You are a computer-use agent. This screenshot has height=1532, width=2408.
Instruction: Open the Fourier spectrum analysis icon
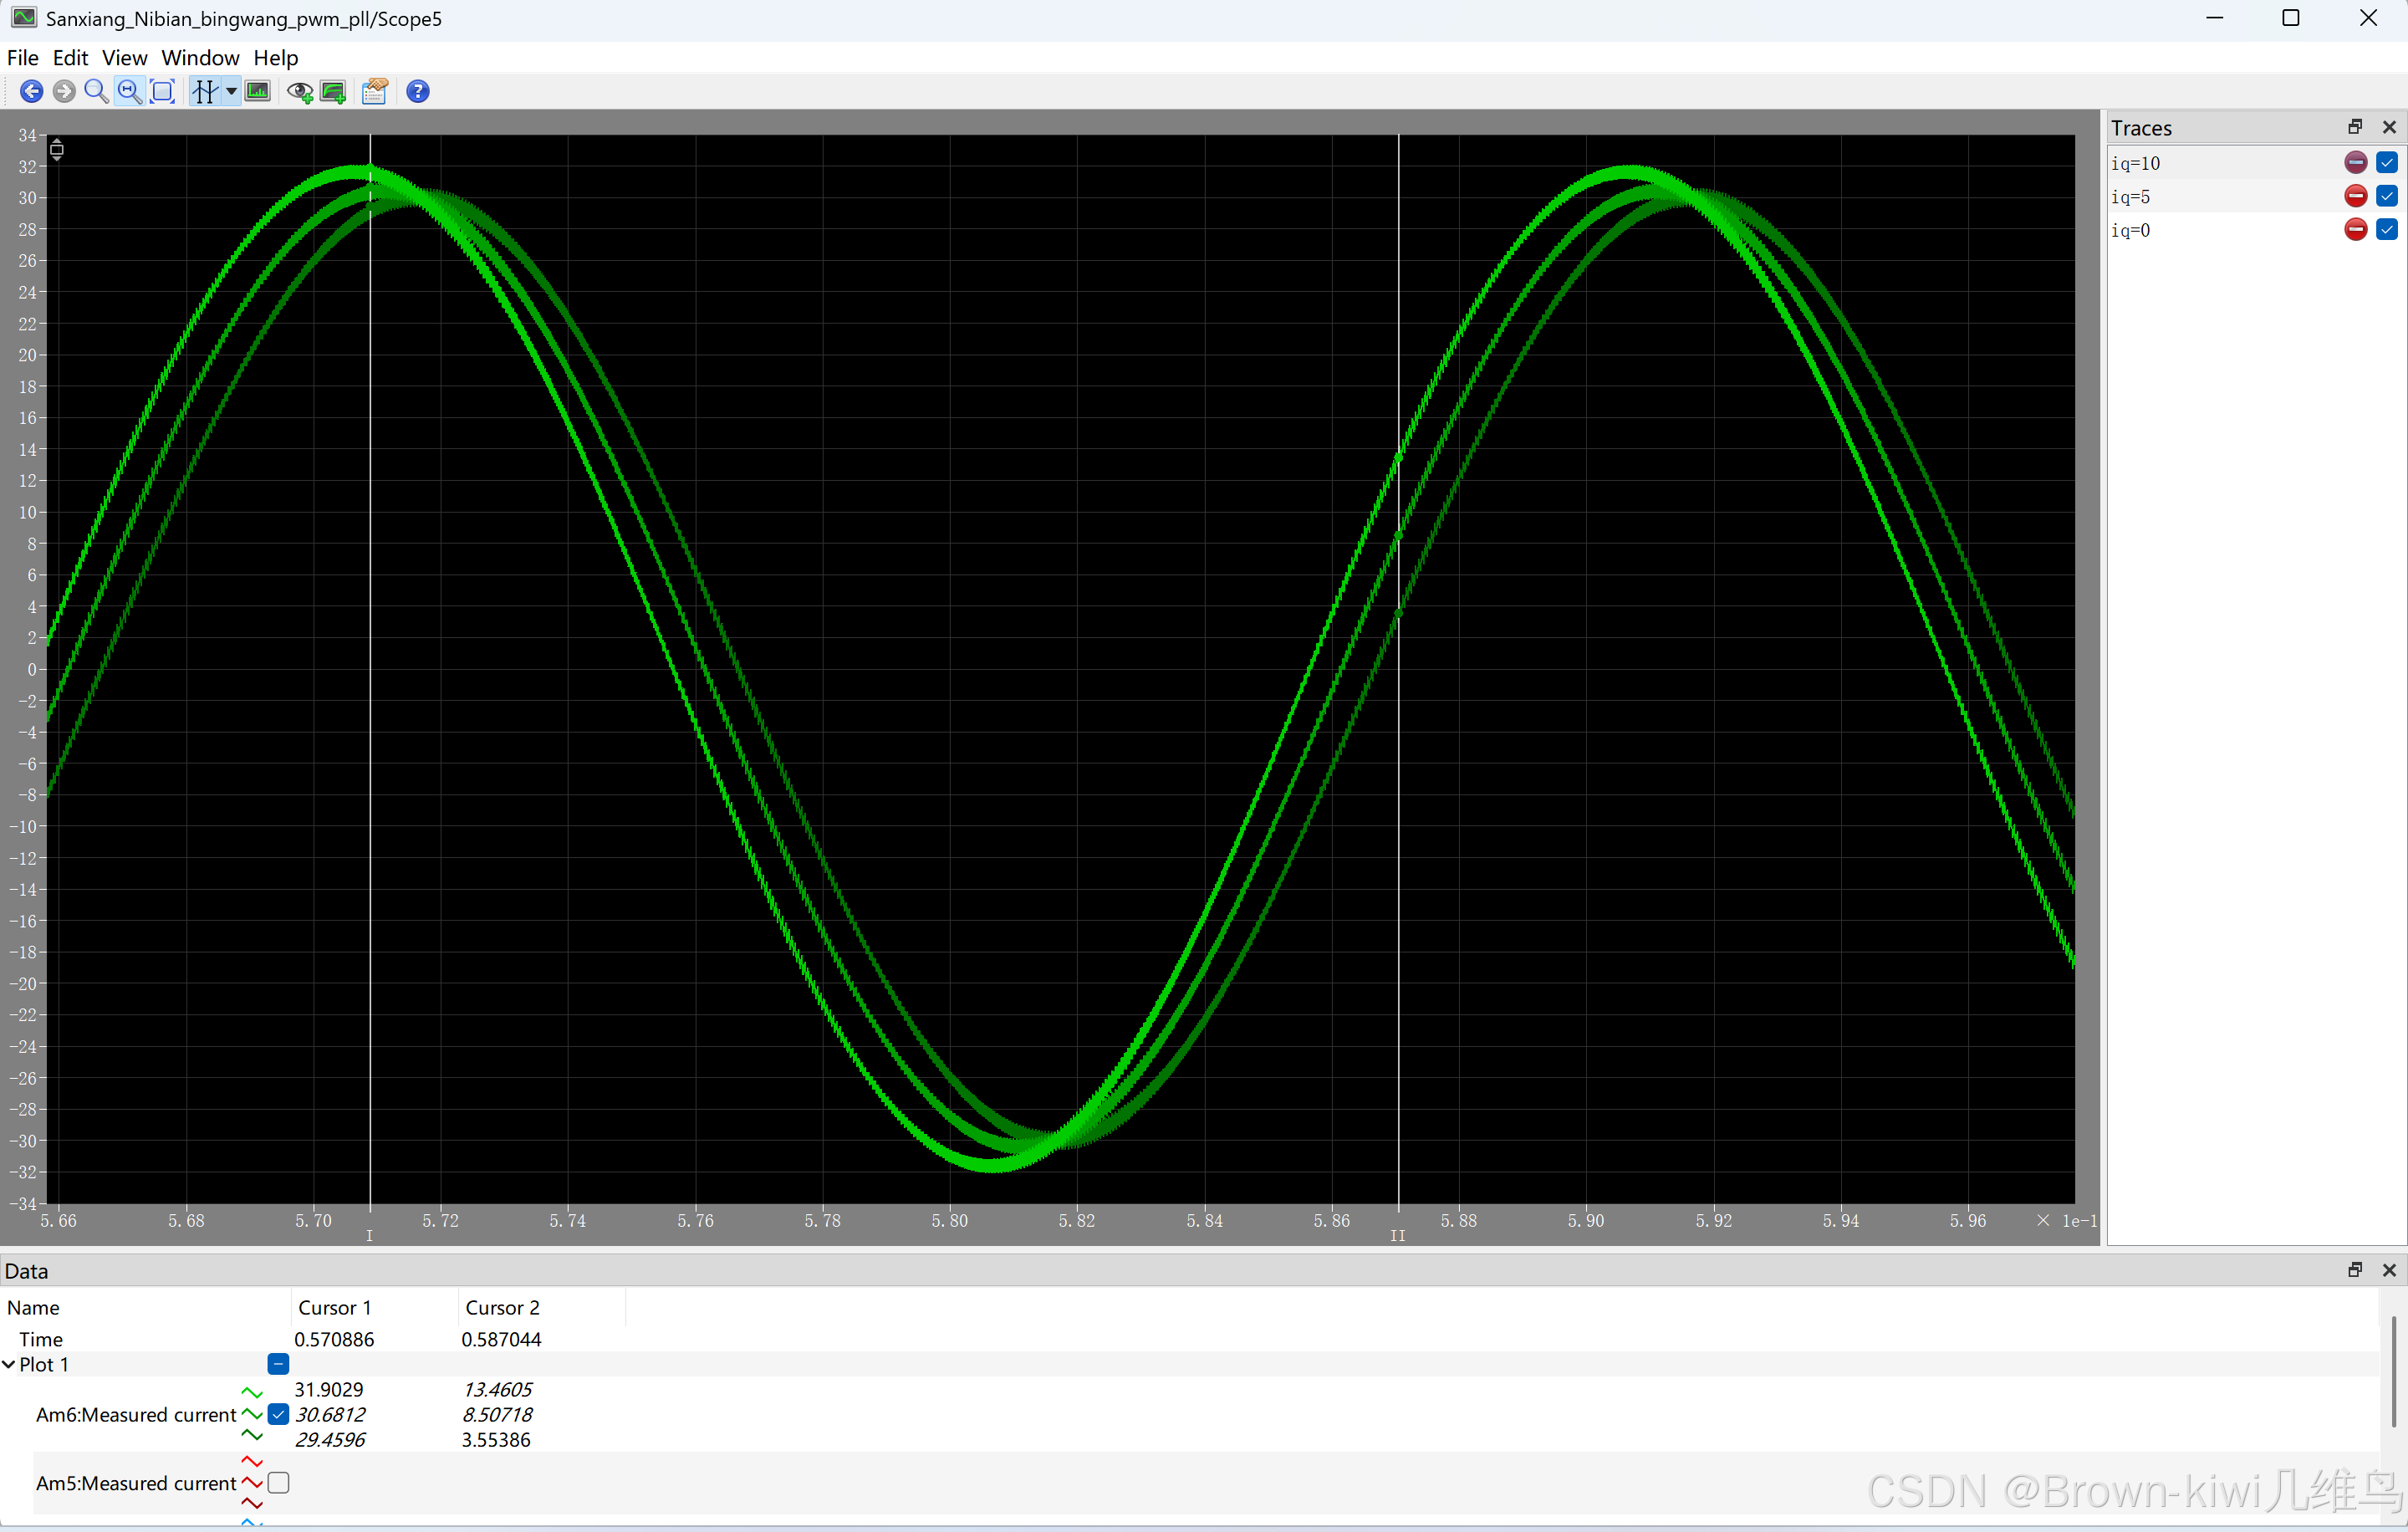tap(258, 92)
